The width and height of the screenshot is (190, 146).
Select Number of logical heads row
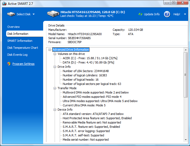pos(81,80)
